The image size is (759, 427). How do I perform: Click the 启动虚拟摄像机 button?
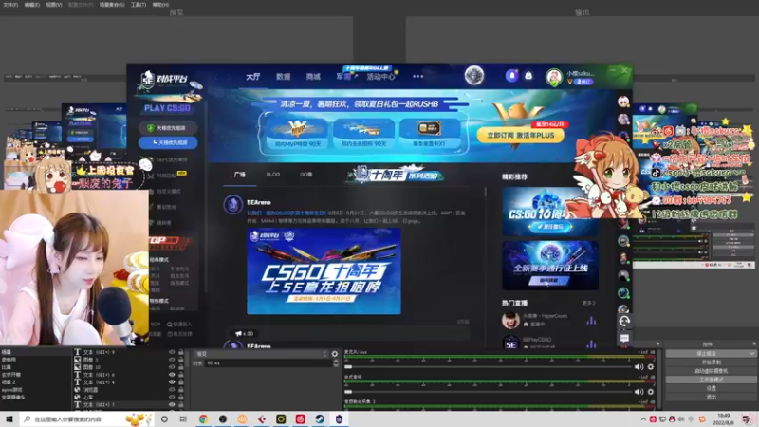coord(711,371)
